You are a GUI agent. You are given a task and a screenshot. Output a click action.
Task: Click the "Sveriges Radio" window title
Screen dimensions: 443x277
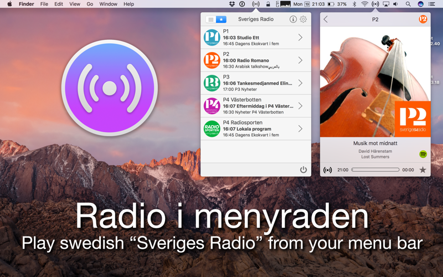(x=256, y=19)
